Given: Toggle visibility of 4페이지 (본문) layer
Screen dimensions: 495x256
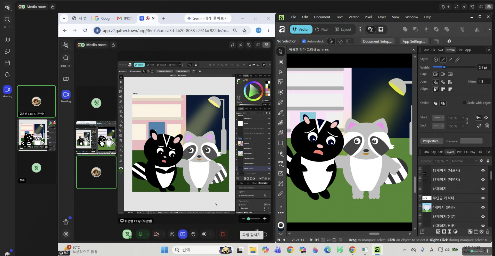Looking at the screenshot, I should click(483, 207).
